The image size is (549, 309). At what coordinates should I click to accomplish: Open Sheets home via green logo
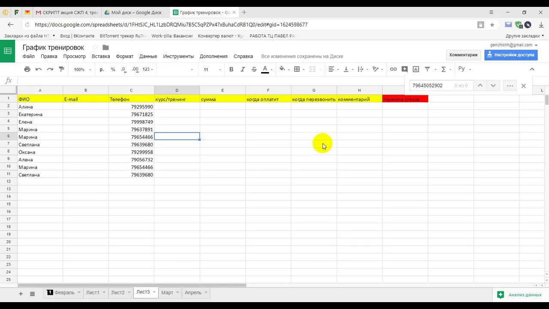point(8,51)
